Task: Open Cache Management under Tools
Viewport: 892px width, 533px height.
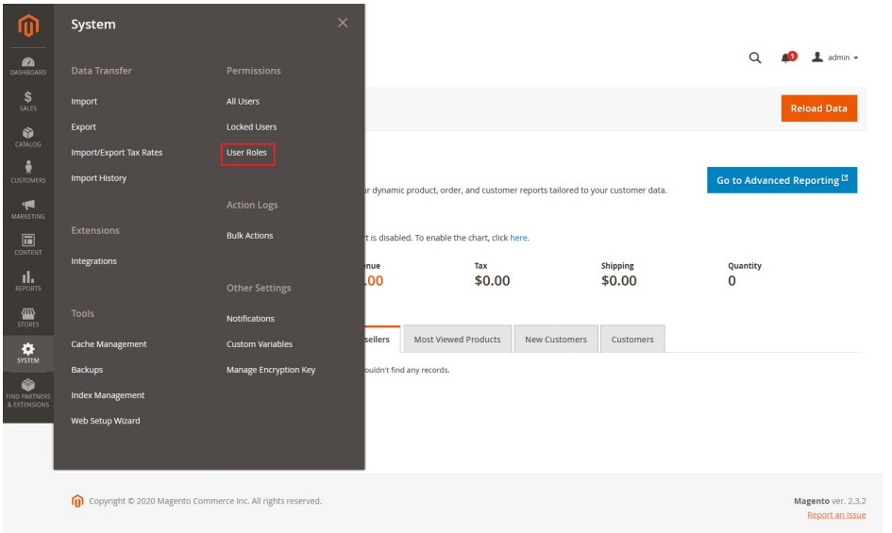Action: click(x=109, y=344)
